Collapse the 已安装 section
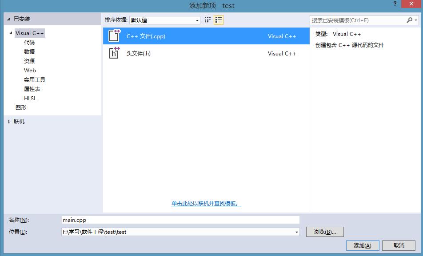 coord(8,19)
